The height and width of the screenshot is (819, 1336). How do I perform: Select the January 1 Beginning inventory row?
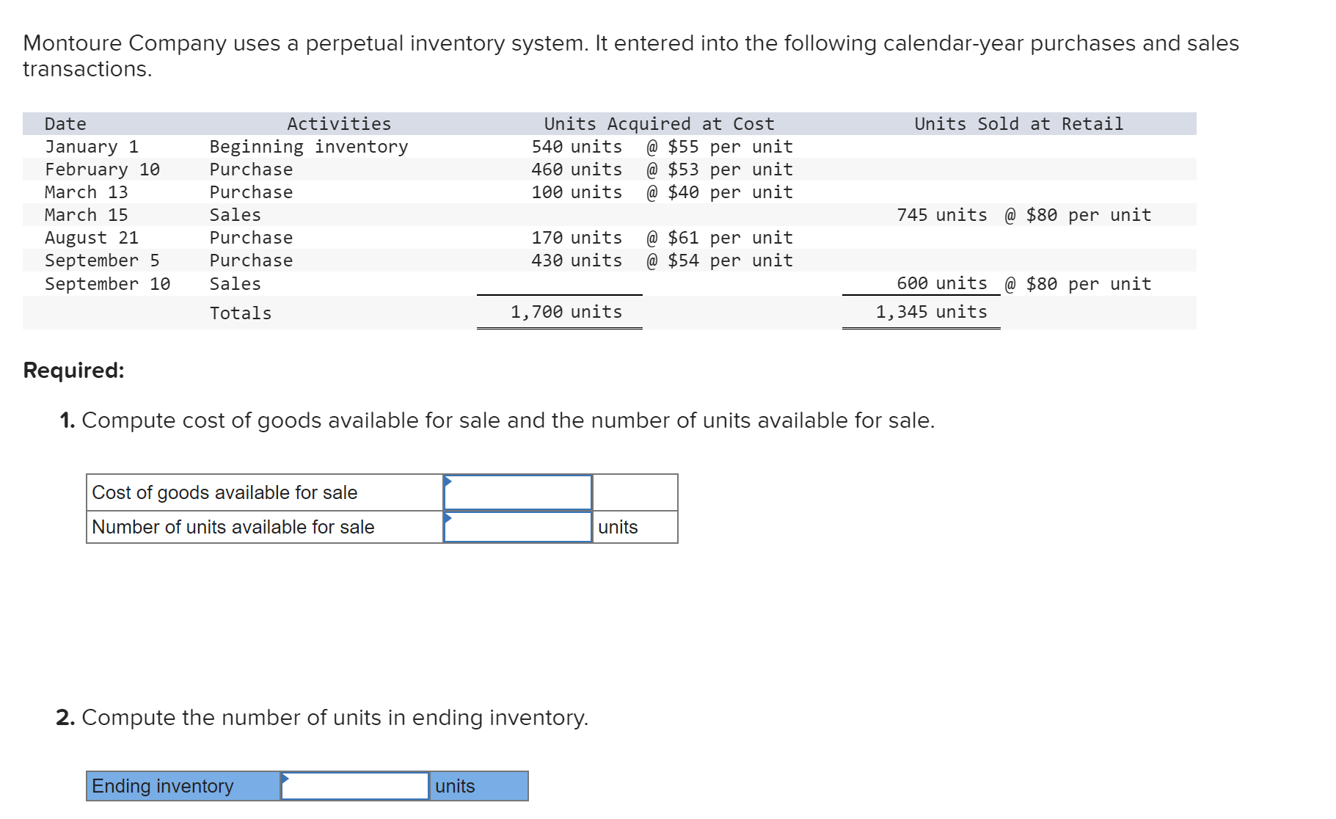click(293, 146)
